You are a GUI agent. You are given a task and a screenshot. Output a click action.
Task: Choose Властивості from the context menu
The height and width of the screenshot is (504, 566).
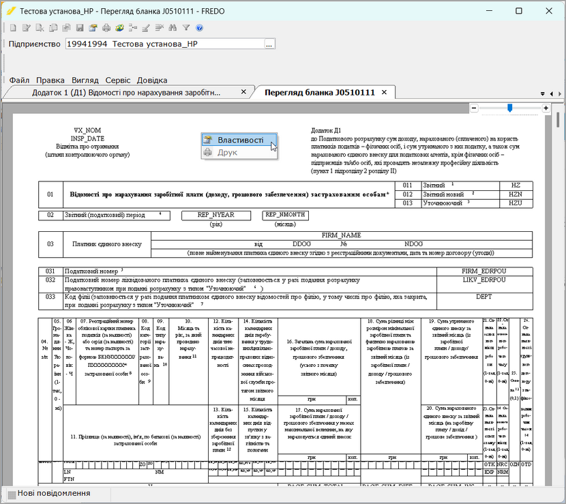pos(239,140)
